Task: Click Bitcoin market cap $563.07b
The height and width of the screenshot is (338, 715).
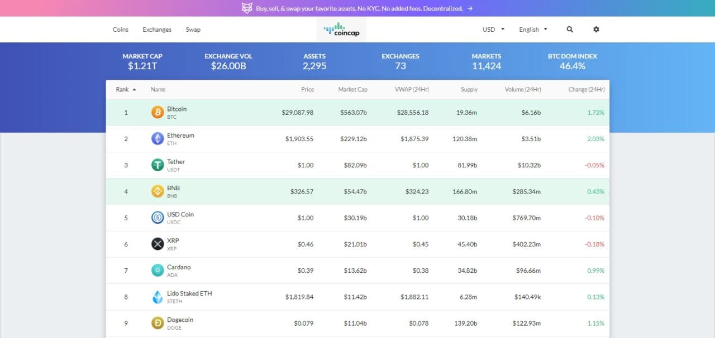Action: click(x=354, y=113)
